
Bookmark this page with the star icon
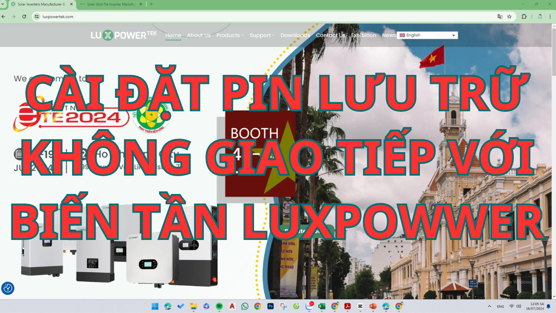pos(510,17)
